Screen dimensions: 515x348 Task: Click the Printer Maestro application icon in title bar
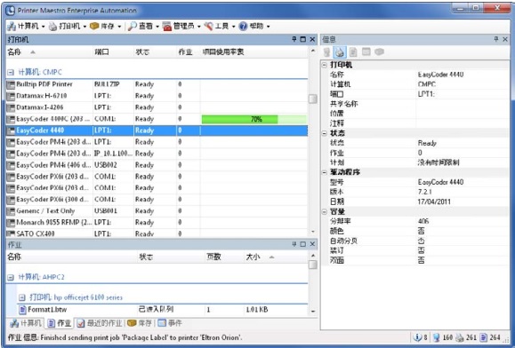10,10
